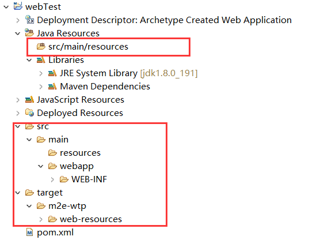Select the main folder label
Viewport: 332px width, 240px height.
[59, 140]
